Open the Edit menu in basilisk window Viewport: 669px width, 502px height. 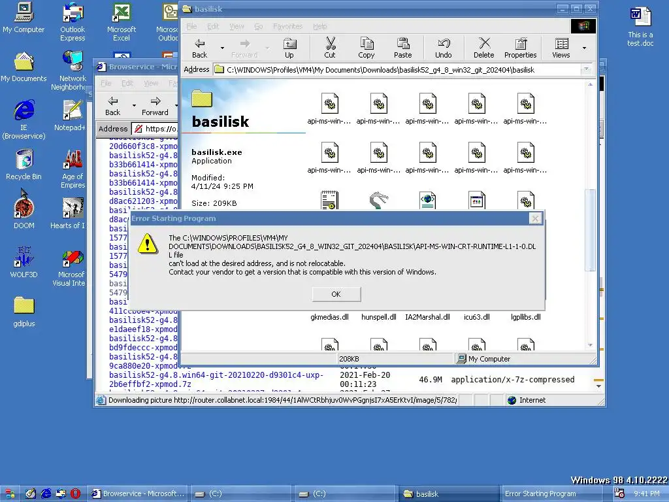click(213, 26)
